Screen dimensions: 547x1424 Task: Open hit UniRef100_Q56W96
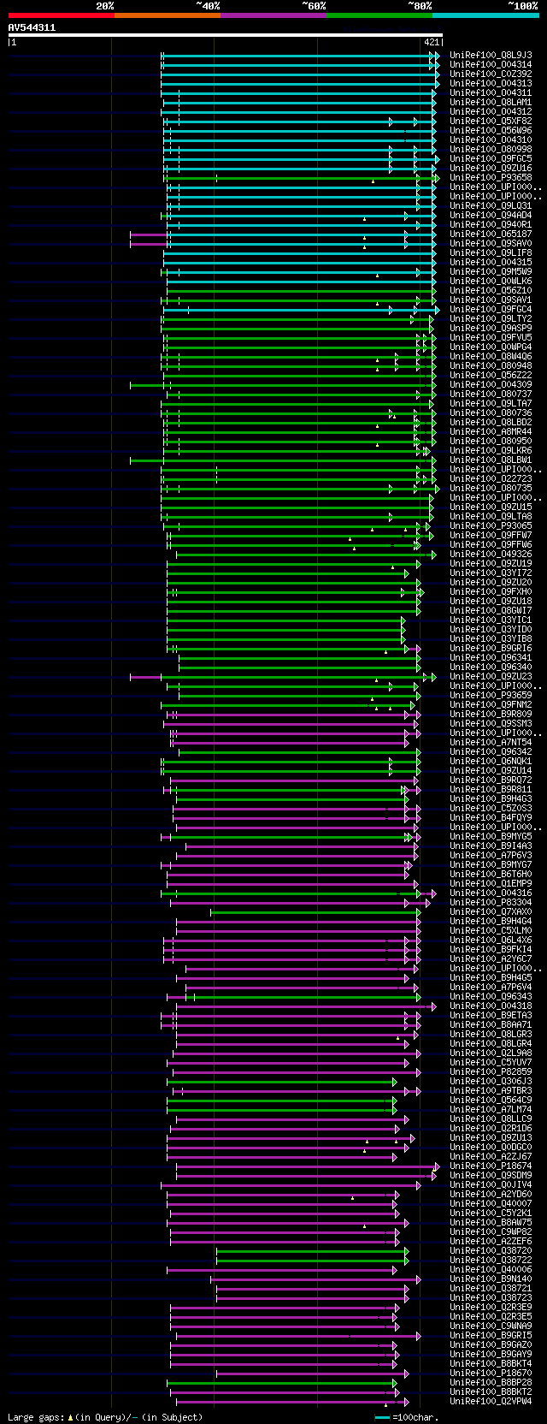tap(491, 130)
